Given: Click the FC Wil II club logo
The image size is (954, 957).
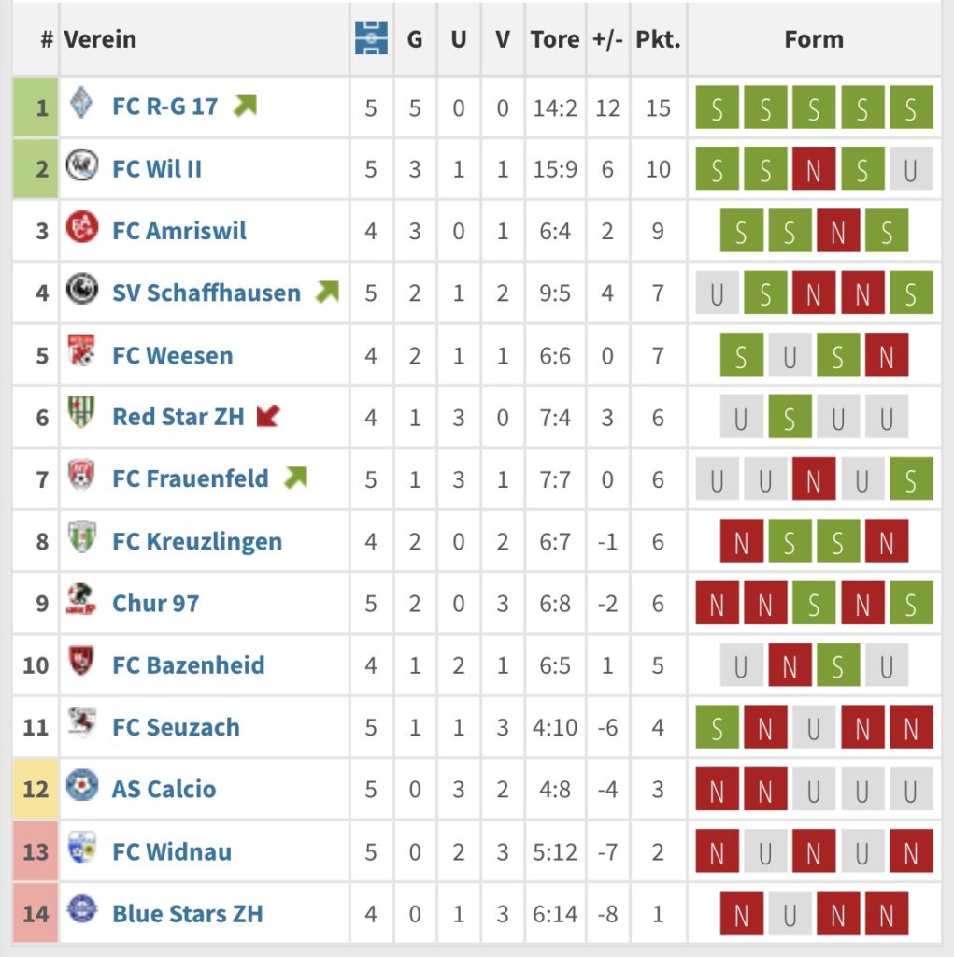Looking at the screenshot, I should coord(82,164).
